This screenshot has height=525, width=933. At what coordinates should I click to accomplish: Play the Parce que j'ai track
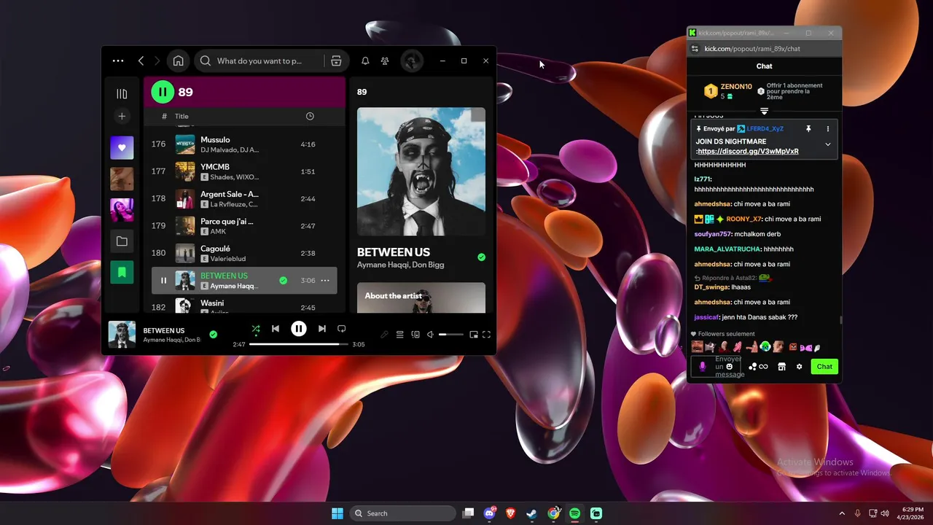(244, 226)
